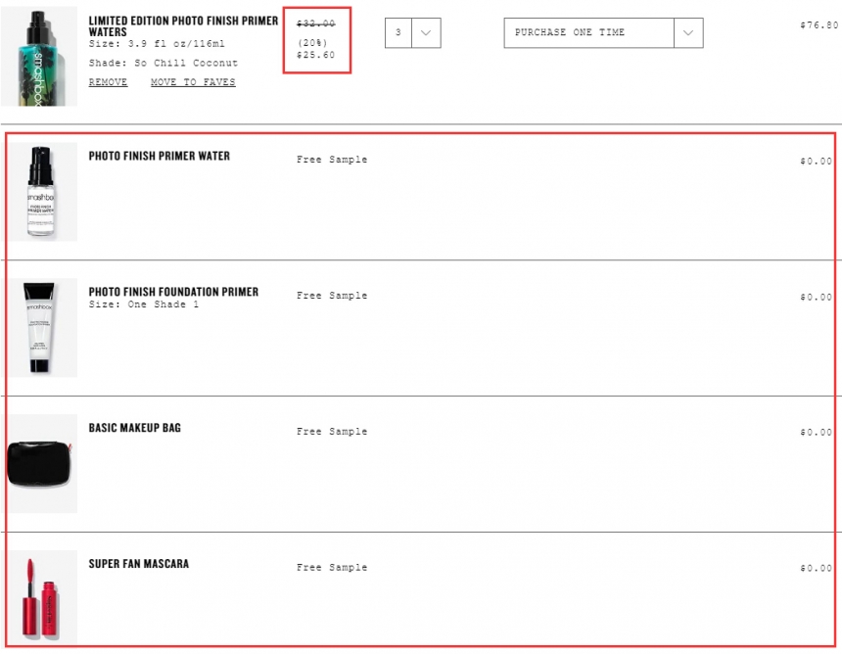
Task: Click the Photo Finish Foundation Primer title
Action: [173, 292]
